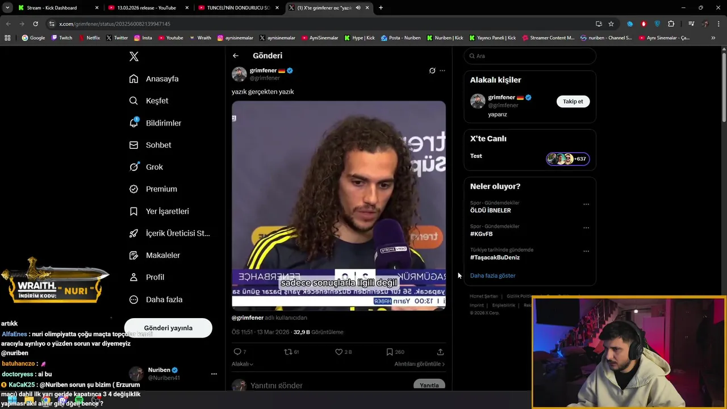The width and height of the screenshot is (727, 409).
Task: Open more options for #KGvFB trend
Action: click(586, 228)
